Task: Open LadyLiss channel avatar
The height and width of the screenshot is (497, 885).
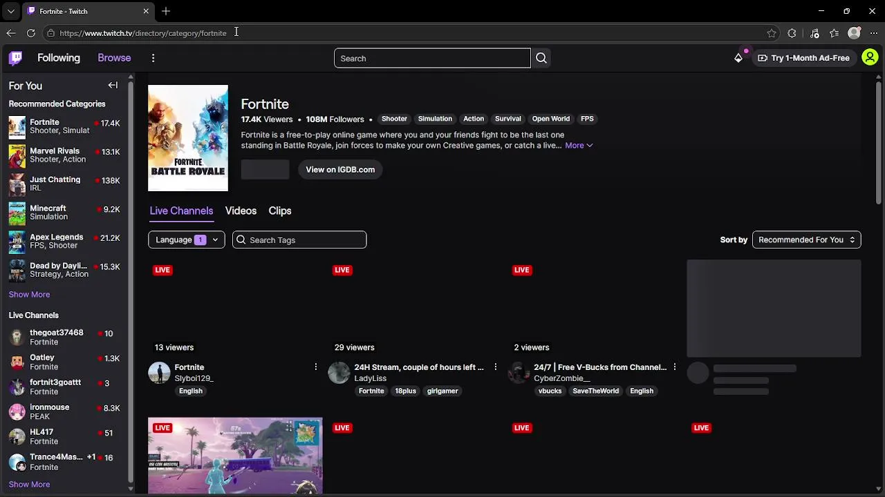Action: [339, 373]
